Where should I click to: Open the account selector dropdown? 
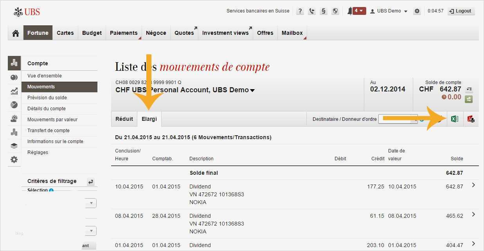[252, 90]
